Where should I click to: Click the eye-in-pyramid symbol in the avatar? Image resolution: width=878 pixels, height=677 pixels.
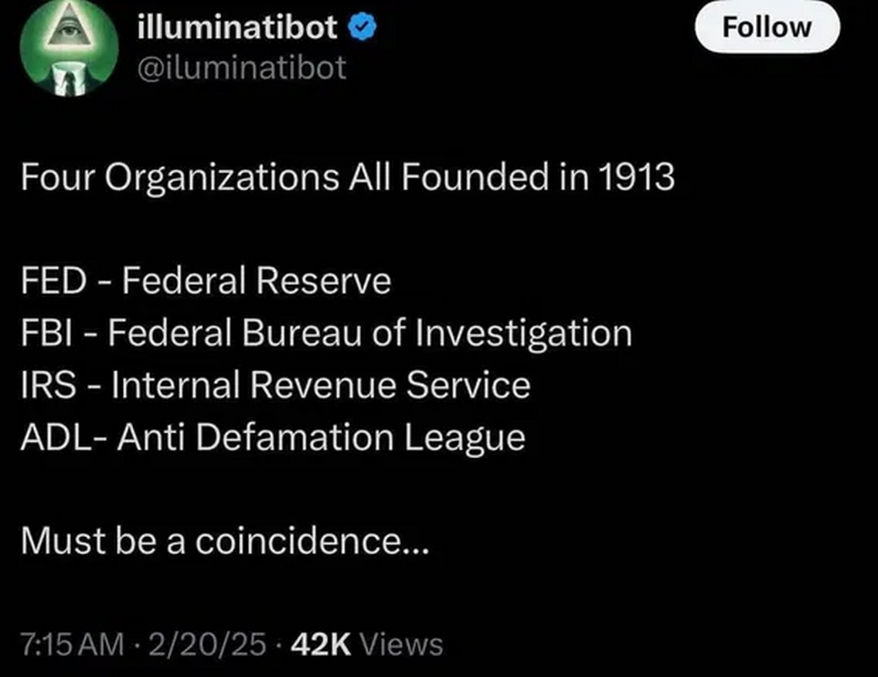pos(70,28)
